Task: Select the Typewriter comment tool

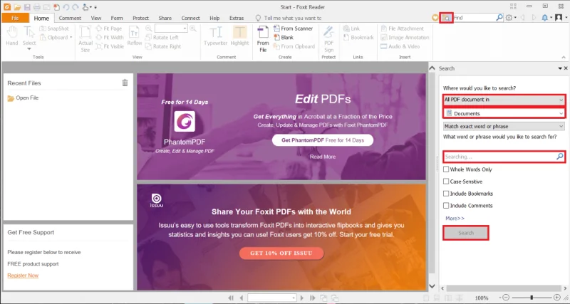Action: pyautogui.click(x=216, y=36)
